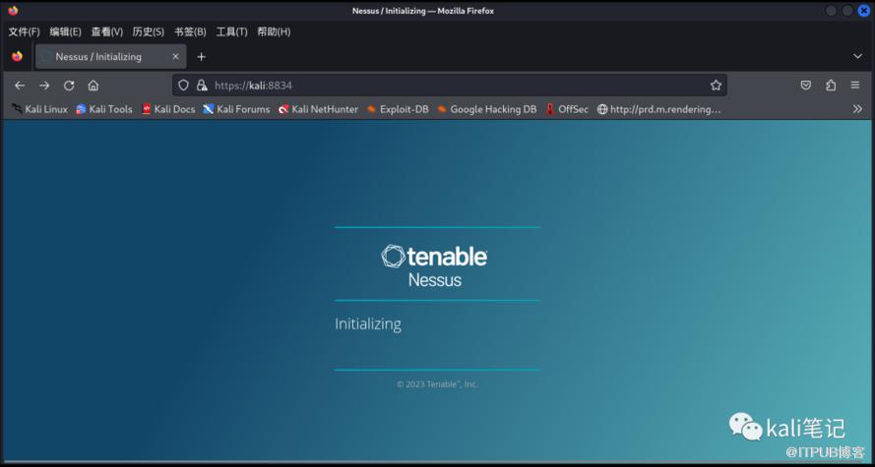View site security via padlock icon
This screenshot has height=467, width=875.
pos(201,86)
